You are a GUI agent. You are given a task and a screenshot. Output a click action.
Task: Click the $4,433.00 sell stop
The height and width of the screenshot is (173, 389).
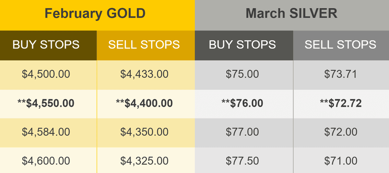tap(146, 75)
